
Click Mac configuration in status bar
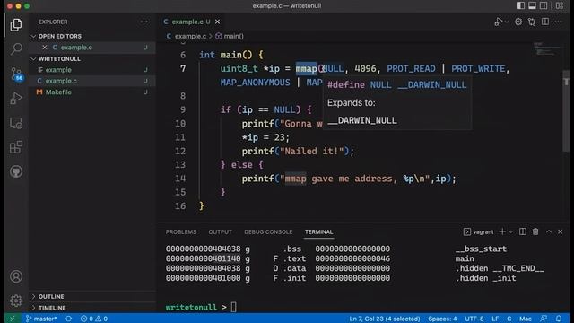[526, 319]
